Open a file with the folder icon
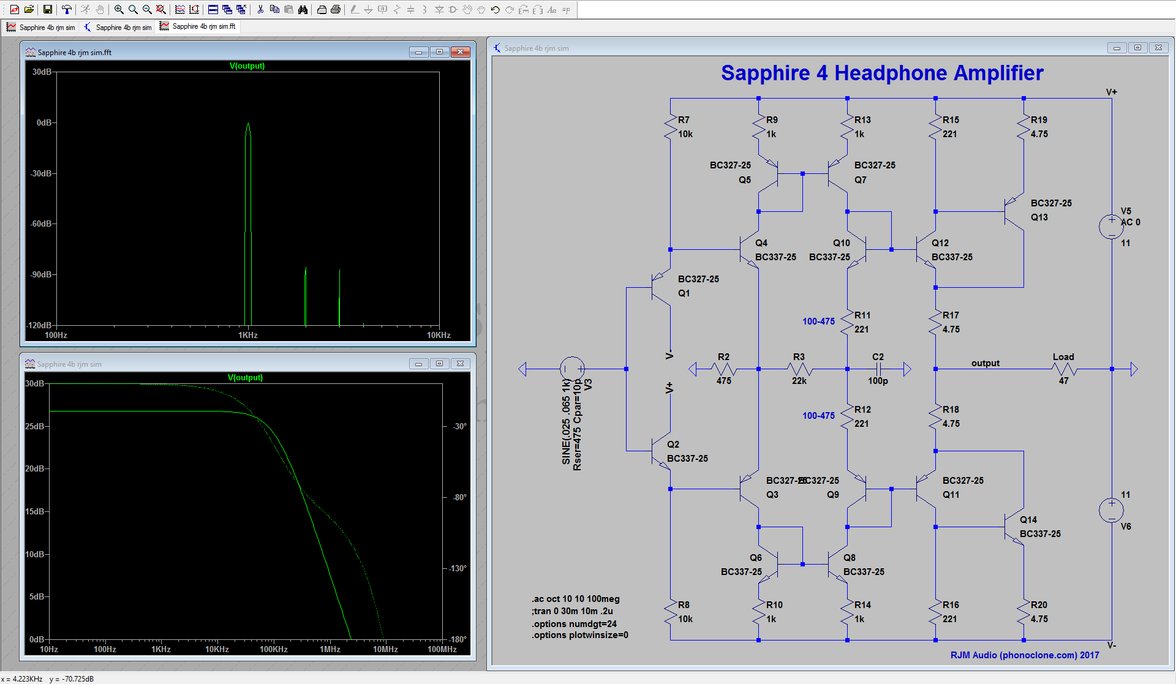The image size is (1176, 684). (29, 9)
